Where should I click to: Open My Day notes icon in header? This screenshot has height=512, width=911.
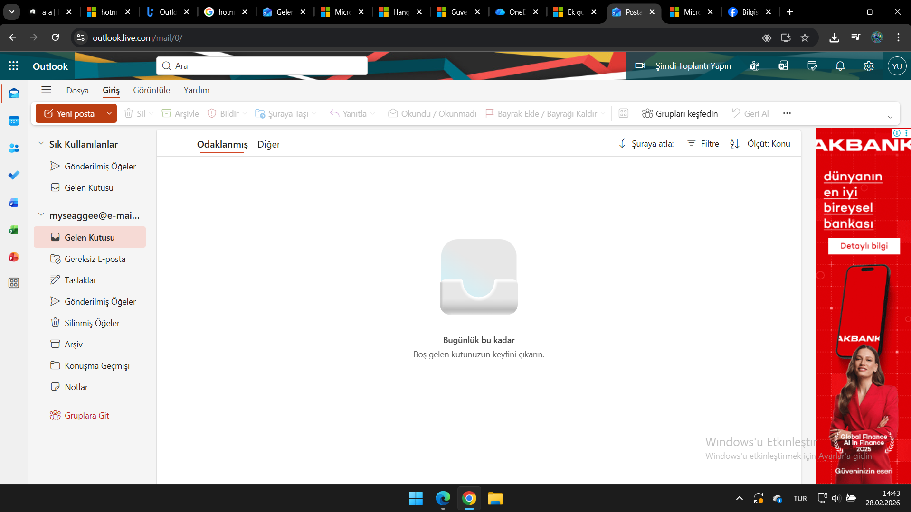point(812,66)
